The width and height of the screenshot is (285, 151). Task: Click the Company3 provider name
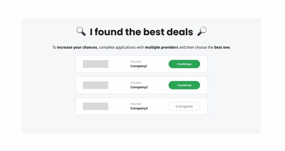tap(139, 108)
